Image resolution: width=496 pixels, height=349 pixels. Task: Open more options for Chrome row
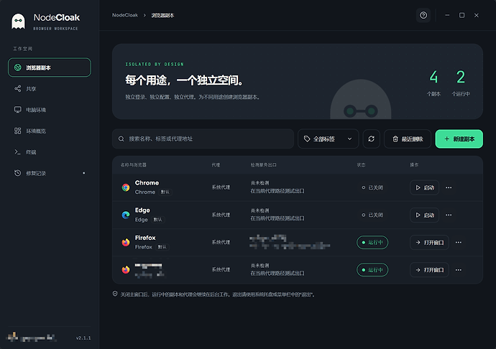coord(449,187)
